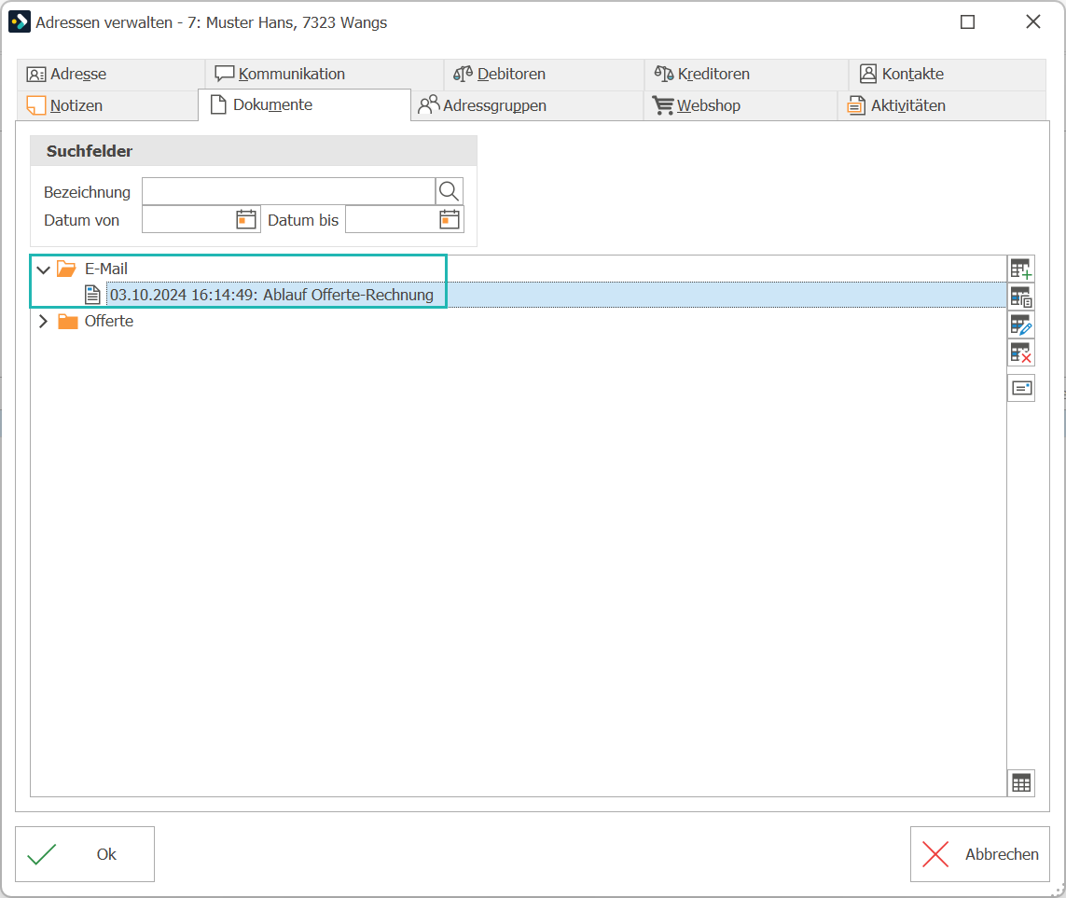Viewport: 1066px width, 898px height.
Task: Collapse the E-Mail folder
Action: point(44,269)
